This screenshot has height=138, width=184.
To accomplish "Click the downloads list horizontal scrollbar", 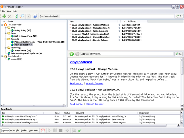I will pyautogui.click(x=85, y=125).
